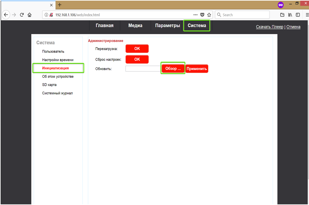Open the Скачать Плеер link
The height and width of the screenshot is (205, 309).
270,27
